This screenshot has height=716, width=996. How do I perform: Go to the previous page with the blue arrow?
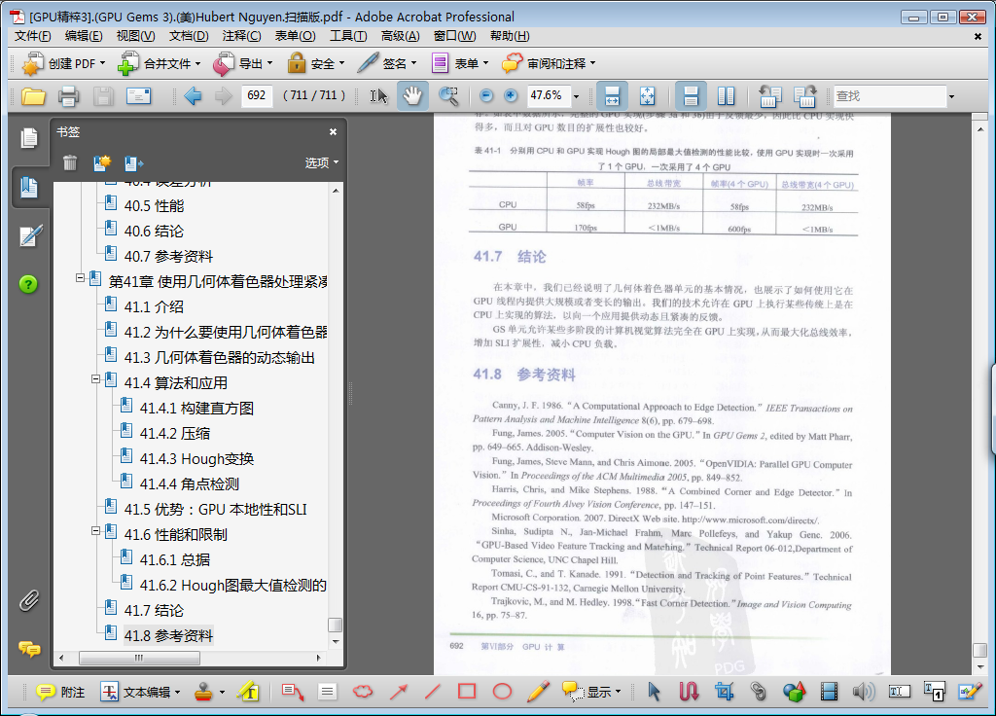tap(193, 96)
